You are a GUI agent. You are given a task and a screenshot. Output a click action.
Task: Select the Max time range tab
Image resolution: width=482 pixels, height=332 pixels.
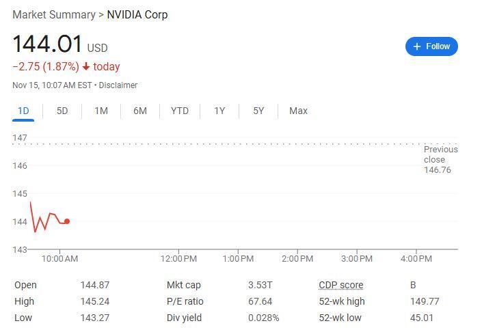[298, 111]
